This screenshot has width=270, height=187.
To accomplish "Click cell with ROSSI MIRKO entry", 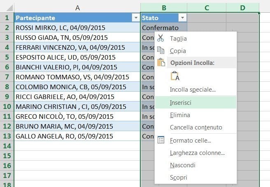I will coord(77,28).
